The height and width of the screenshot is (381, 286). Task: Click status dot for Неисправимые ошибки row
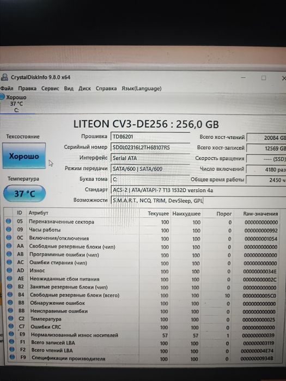point(10,310)
